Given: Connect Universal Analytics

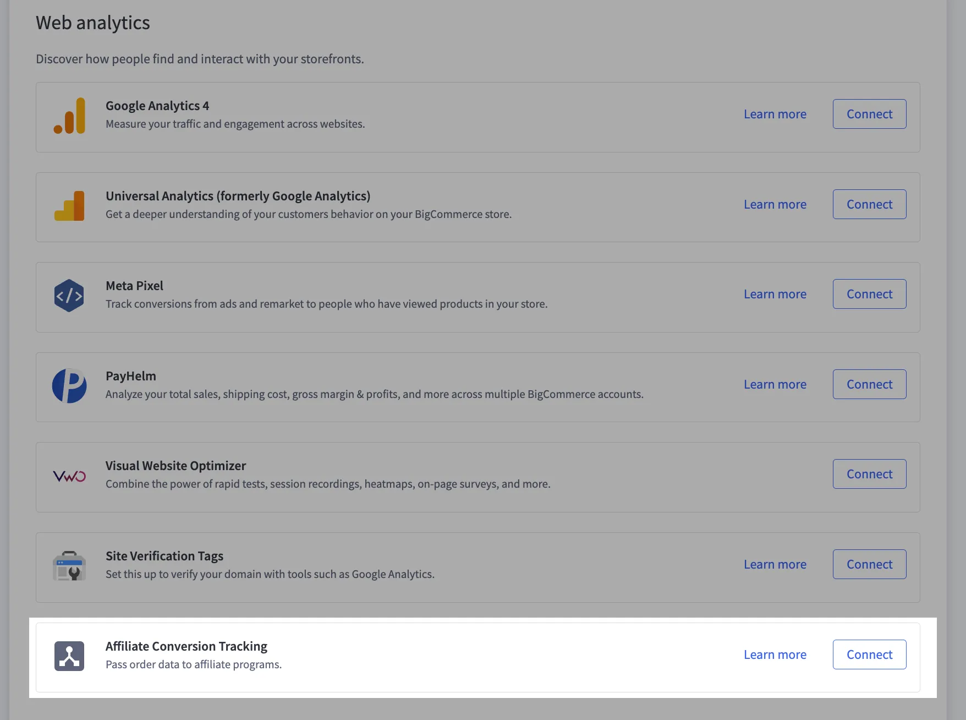Looking at the screenshot, I should pos(870,204).
